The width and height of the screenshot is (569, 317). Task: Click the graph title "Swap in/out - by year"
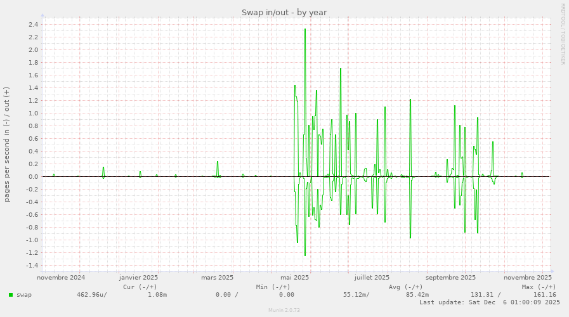pyautogui.click(x=284, y=13)
